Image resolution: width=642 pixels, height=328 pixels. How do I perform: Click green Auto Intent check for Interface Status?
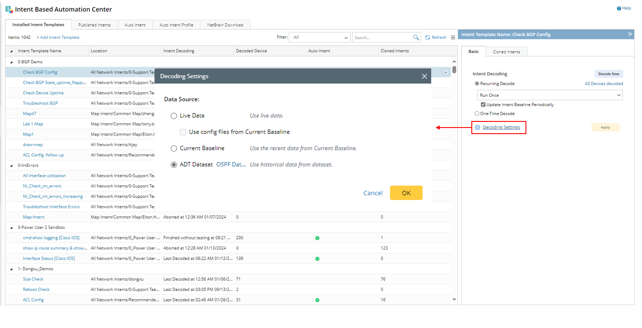[x=317, y=259]
